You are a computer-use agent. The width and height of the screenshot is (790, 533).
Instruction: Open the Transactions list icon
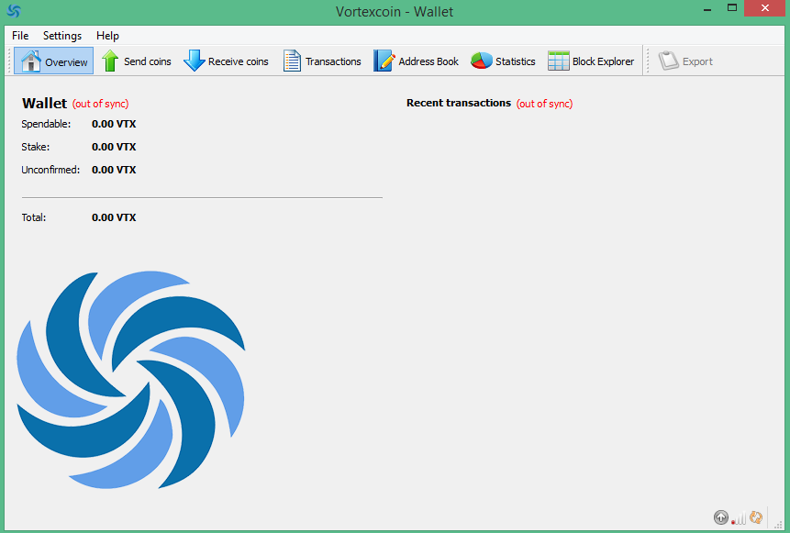[292, 61]
